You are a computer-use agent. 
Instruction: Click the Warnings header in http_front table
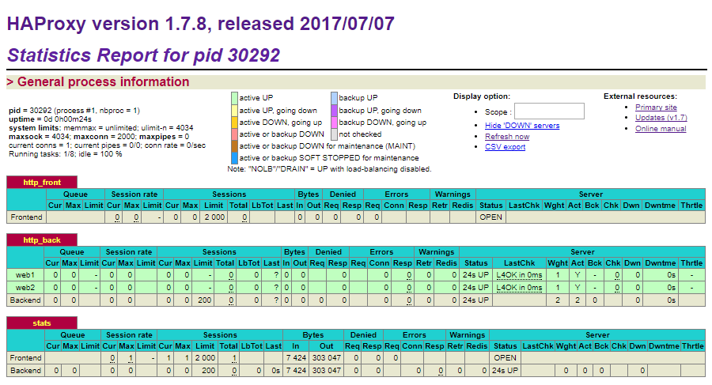tap(453, 194)
